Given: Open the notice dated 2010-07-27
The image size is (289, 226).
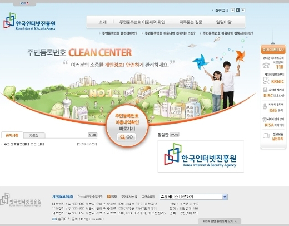Looking at the screenshot, I should point(24,144).
